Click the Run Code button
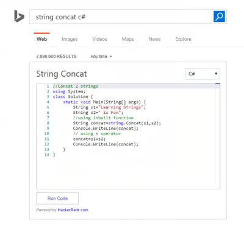 click(x=57, y=199)
